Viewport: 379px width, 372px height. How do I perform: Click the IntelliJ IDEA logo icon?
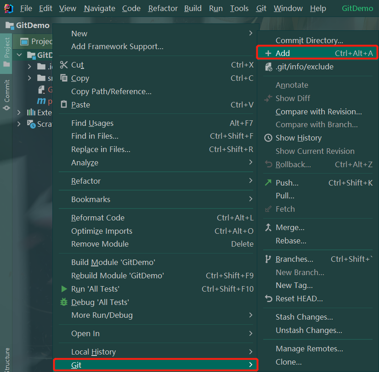(8, 8)
